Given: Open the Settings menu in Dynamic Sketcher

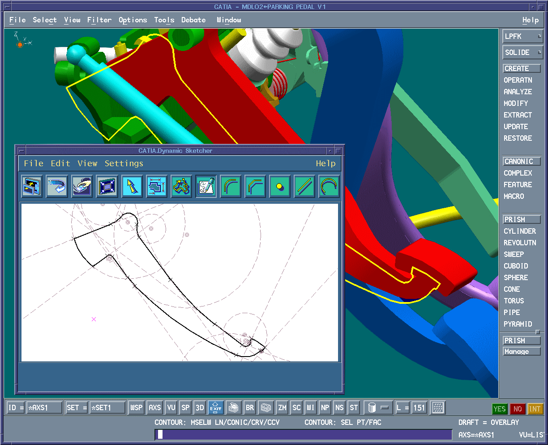Looking at the screenshot, I should (124, 164).
